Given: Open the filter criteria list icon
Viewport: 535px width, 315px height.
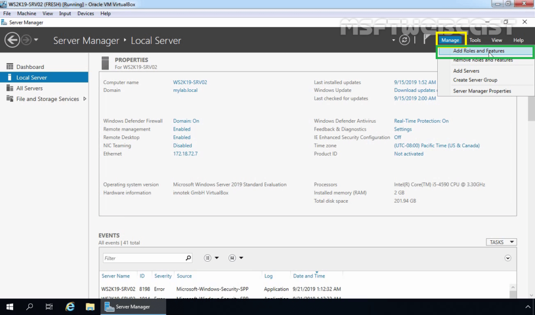Looking at the screenshot, I should (207, 258).
